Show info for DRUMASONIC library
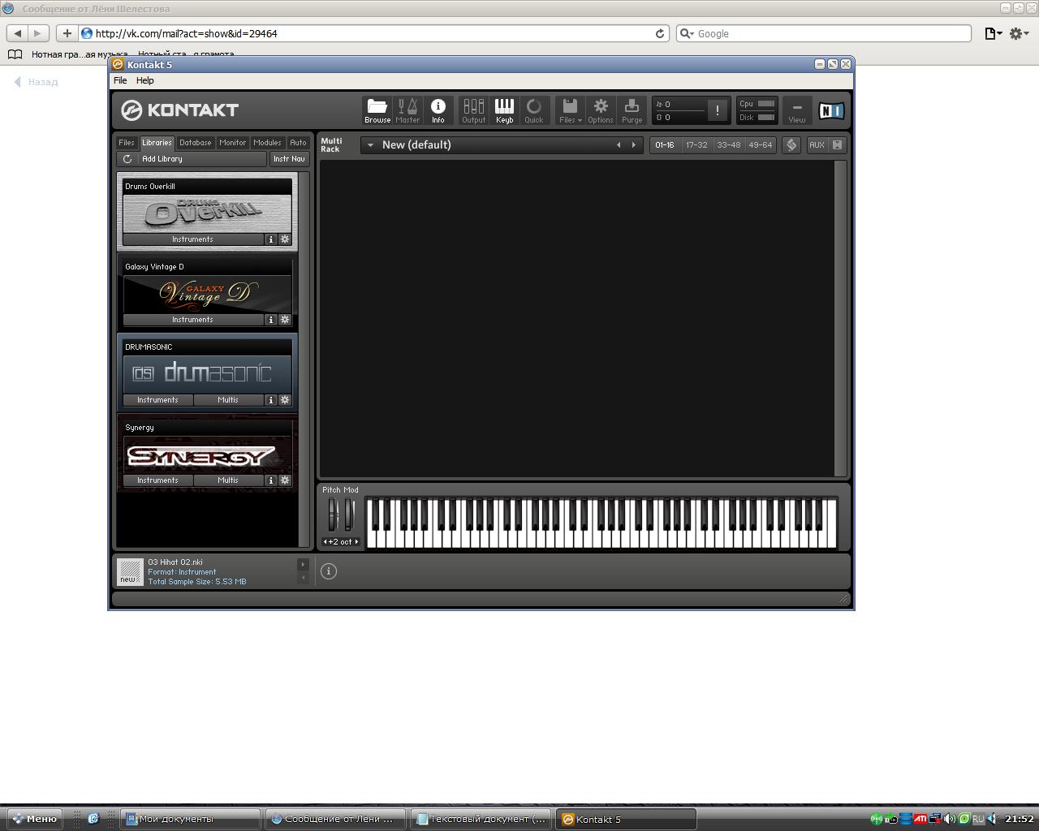Image resolution: width=1039 pixels, height=831 pixels. click(x=271, y=400)
